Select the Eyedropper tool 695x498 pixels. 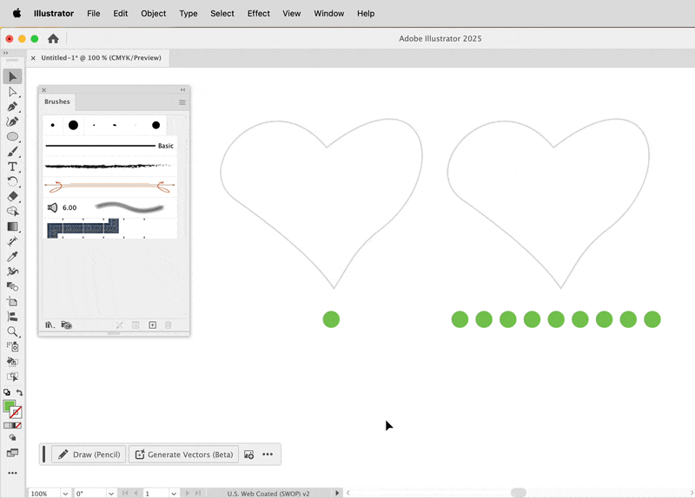(x=12, y=257)
